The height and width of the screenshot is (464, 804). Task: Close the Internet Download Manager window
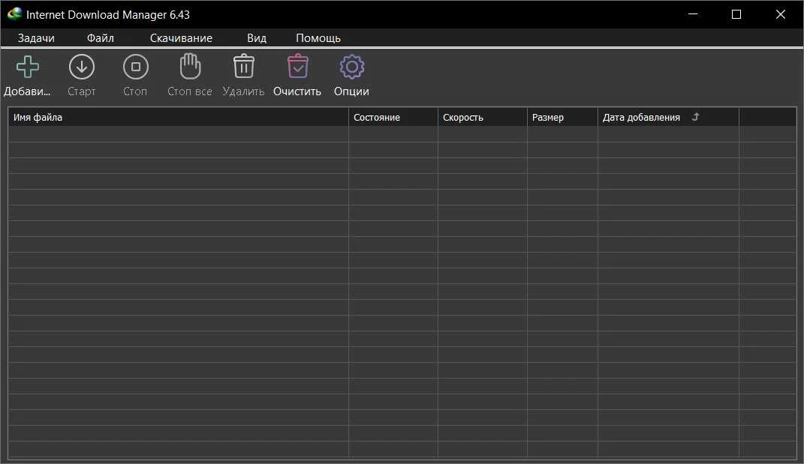781,14
